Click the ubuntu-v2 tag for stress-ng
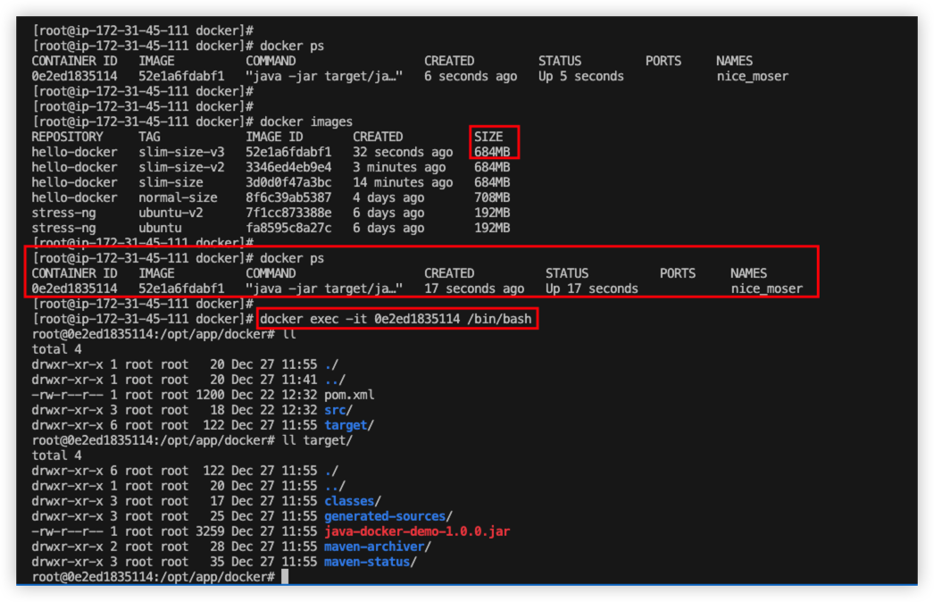Screen dimensions: 934x602 click(171, 213)
